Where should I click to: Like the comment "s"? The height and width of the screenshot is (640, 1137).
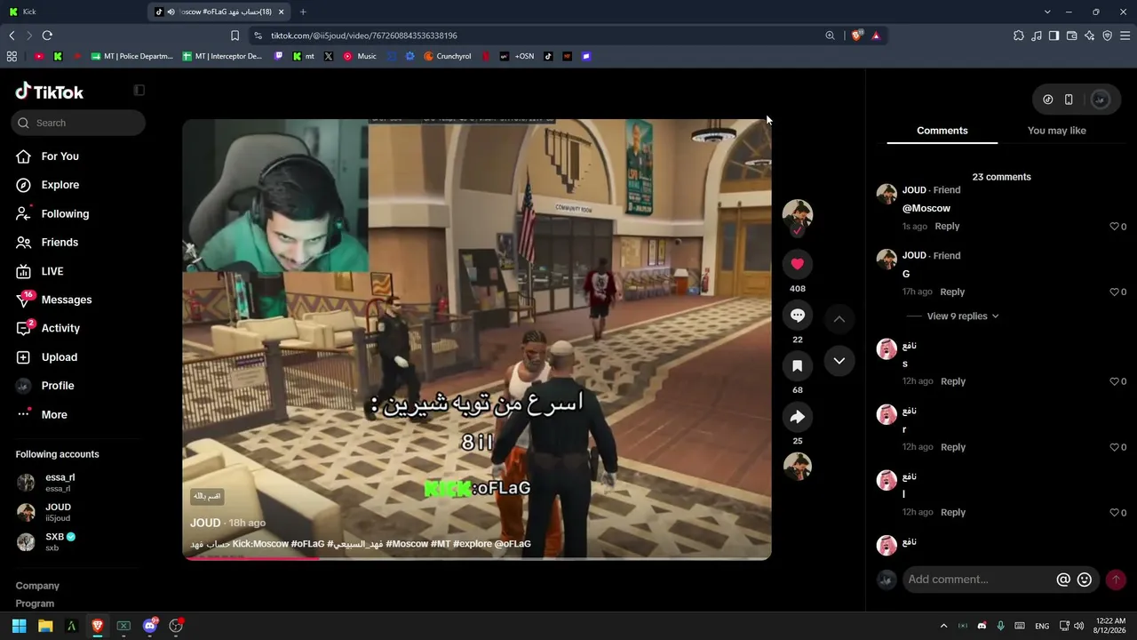click(1114, 381)
